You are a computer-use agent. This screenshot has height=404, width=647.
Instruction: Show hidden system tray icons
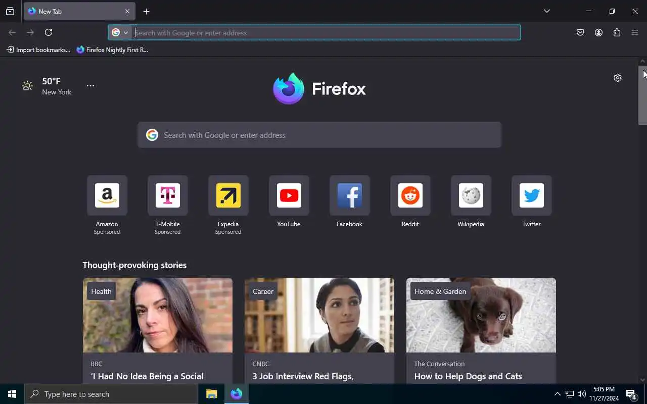(557, 394)
